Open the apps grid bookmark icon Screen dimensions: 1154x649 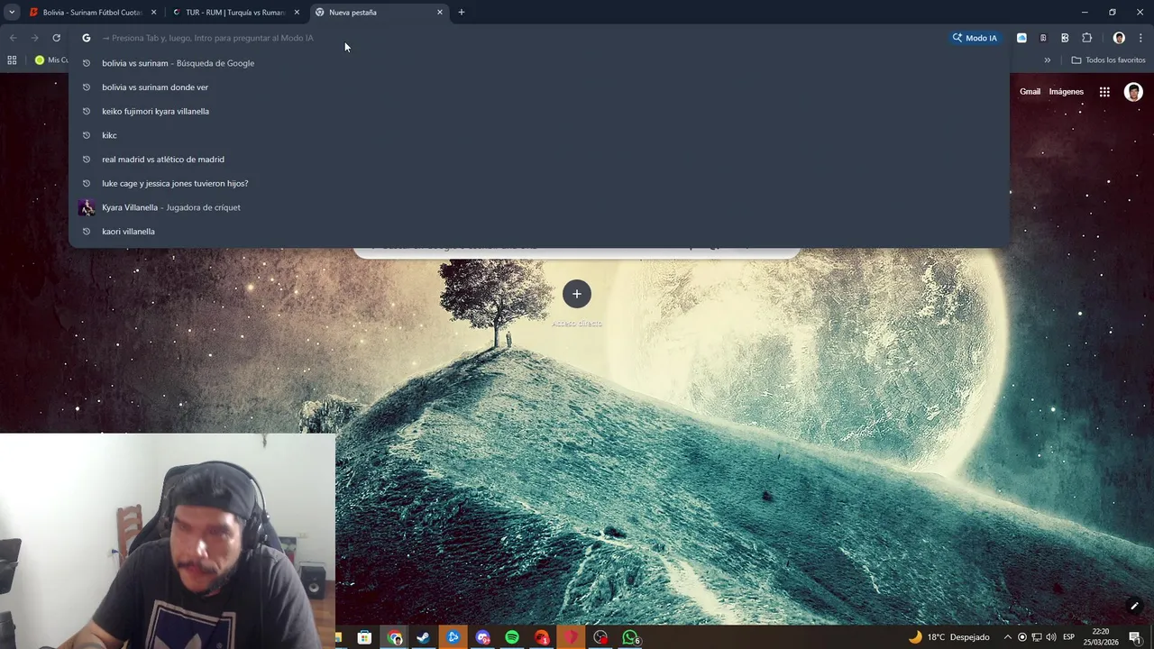tap(12, 60)
